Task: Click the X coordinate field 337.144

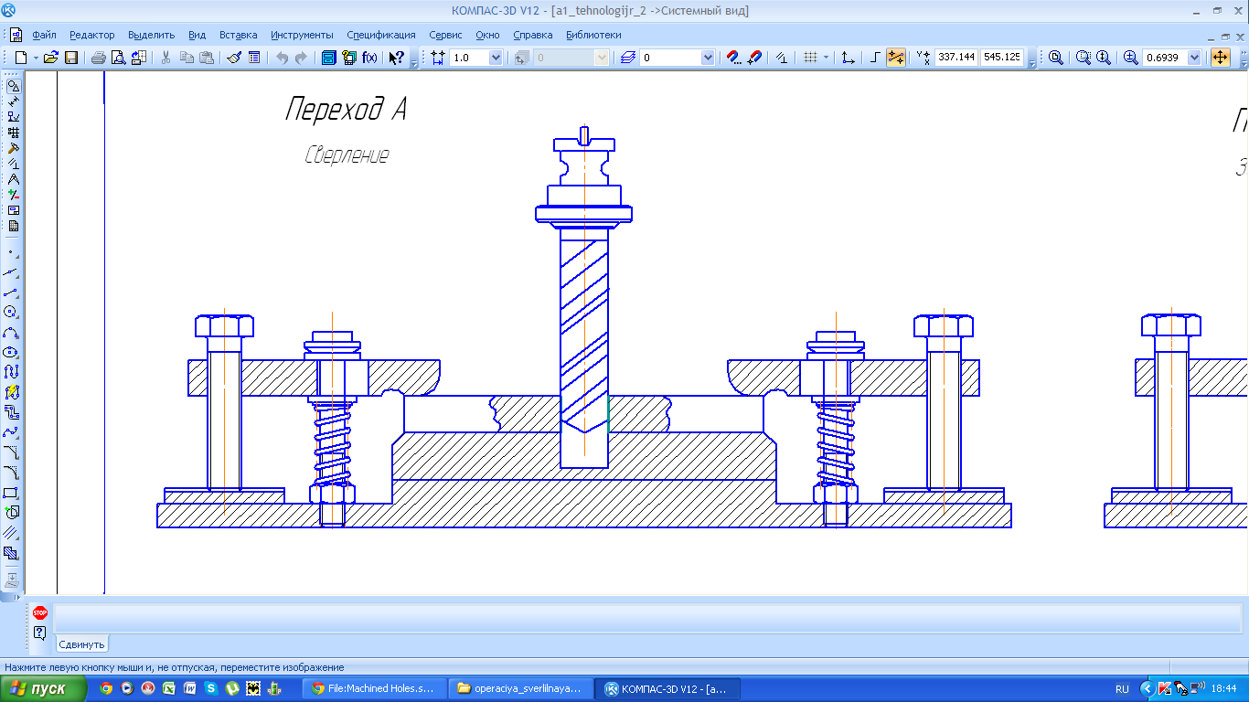Action: tap(956, 58)
